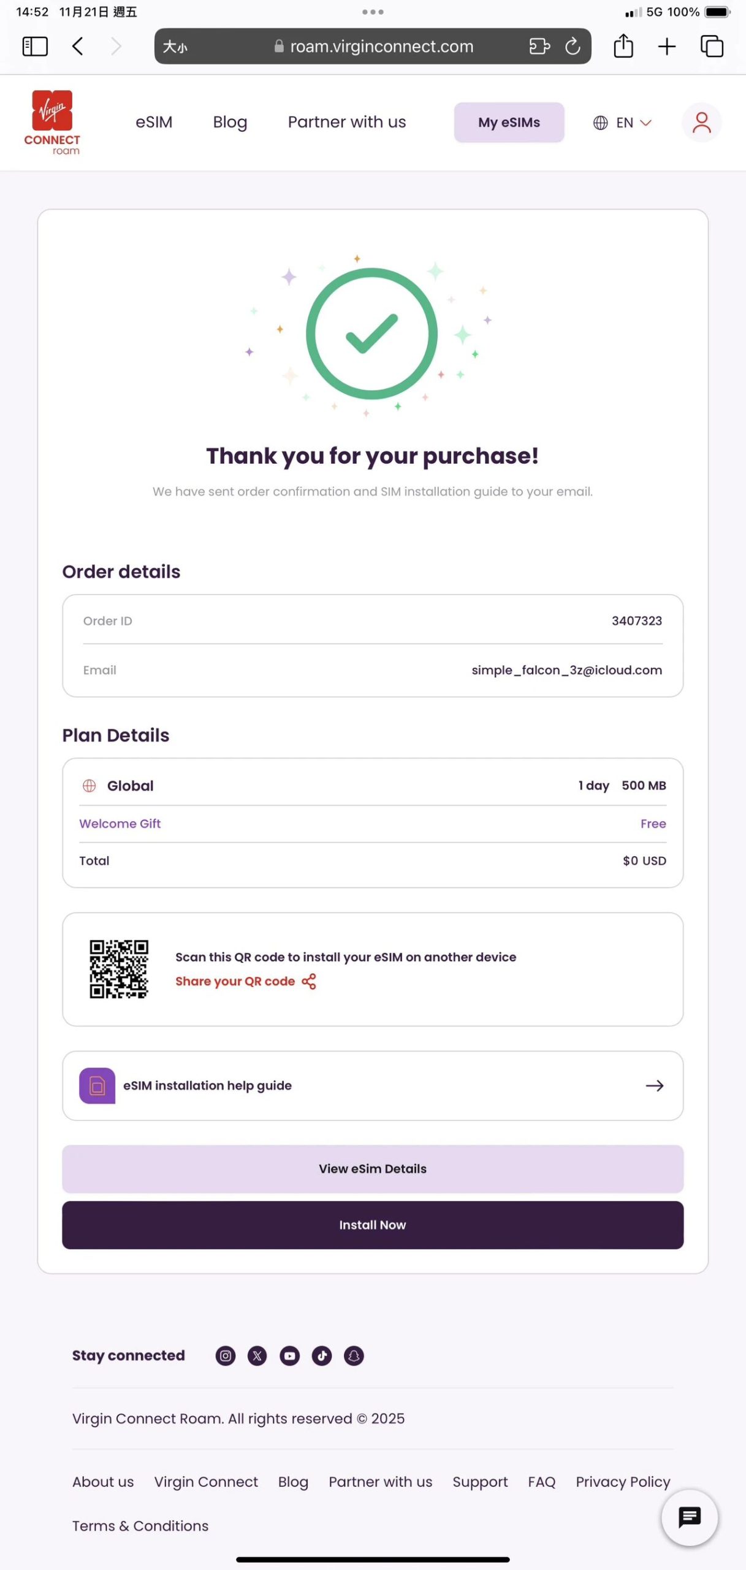Reload the page in Safari
This screenshot has height=1570, width=746.
click(573, 46)
